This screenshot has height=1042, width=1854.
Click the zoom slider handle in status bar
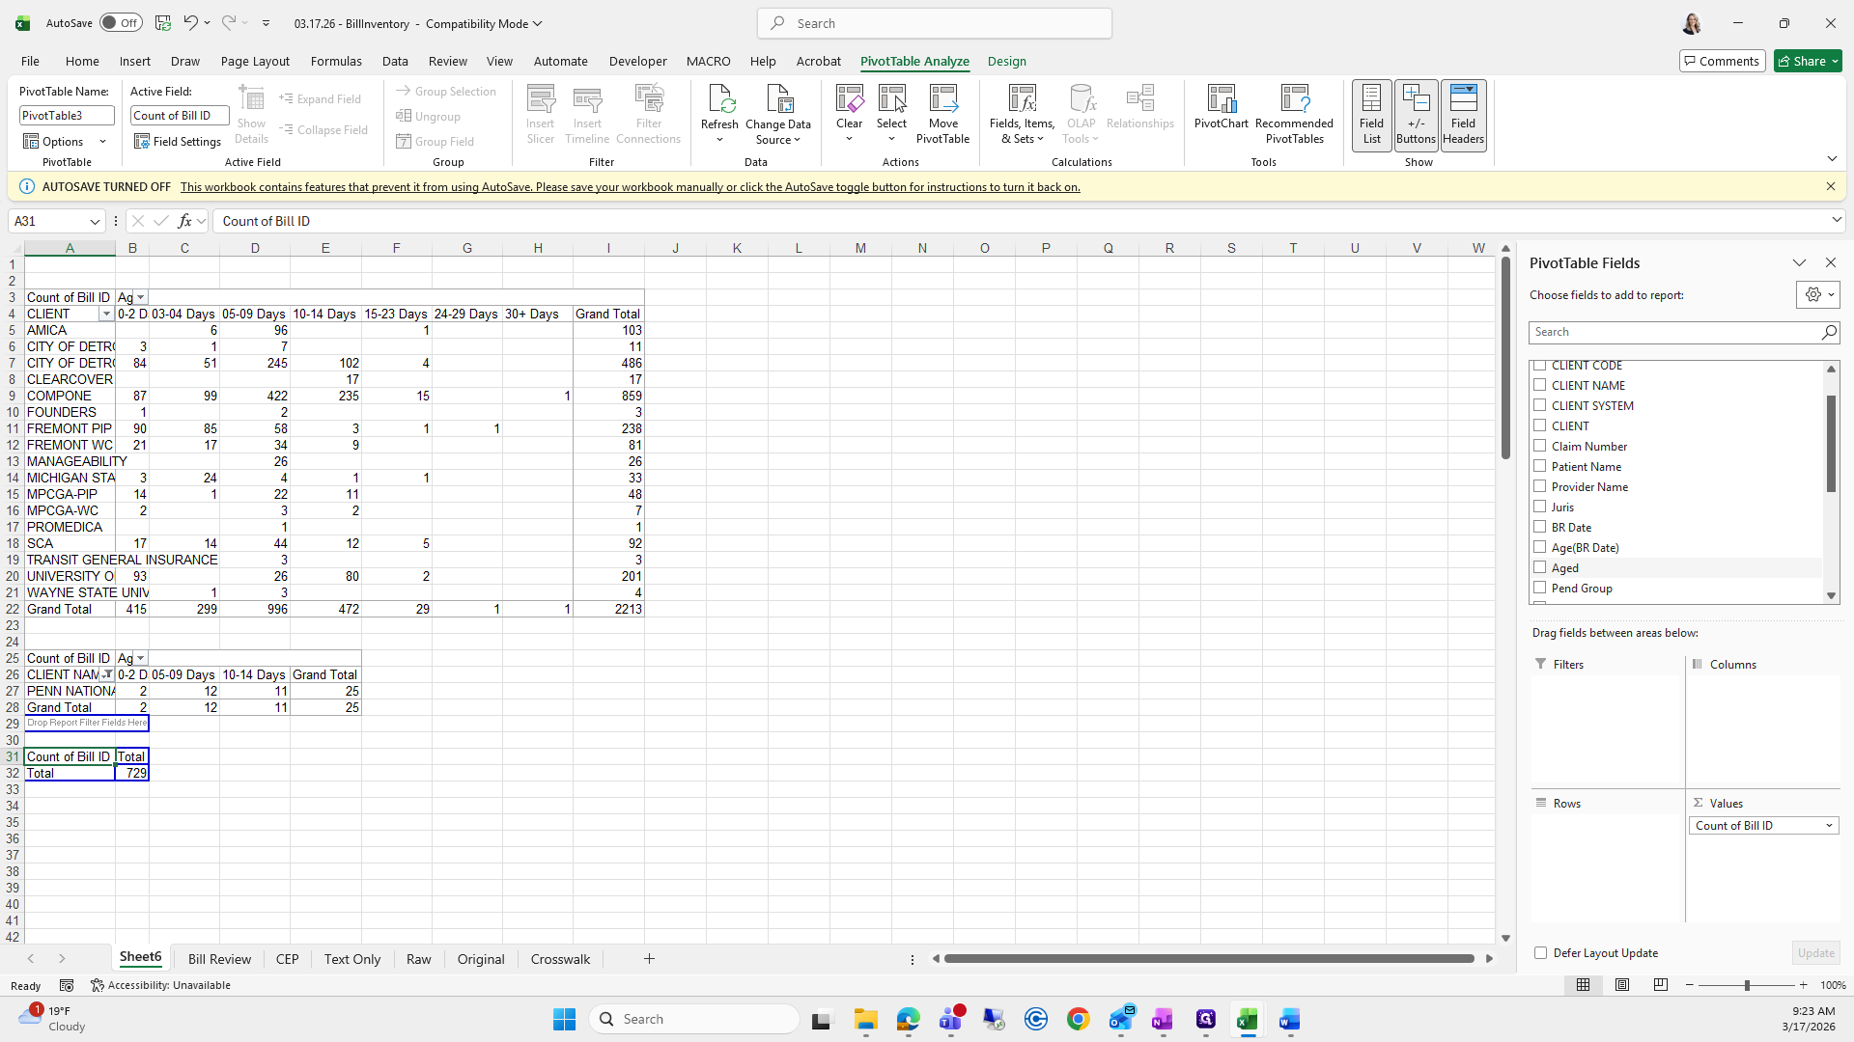(1746, 985)
